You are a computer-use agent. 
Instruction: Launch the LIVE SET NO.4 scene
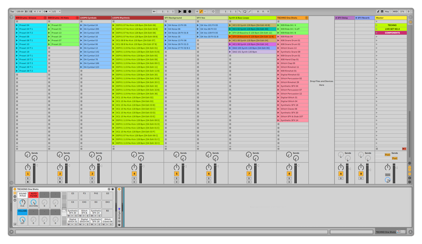click(377, 29)
